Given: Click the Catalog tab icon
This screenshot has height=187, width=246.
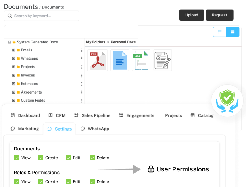Looking at the screenshot, I should point(192,115).
